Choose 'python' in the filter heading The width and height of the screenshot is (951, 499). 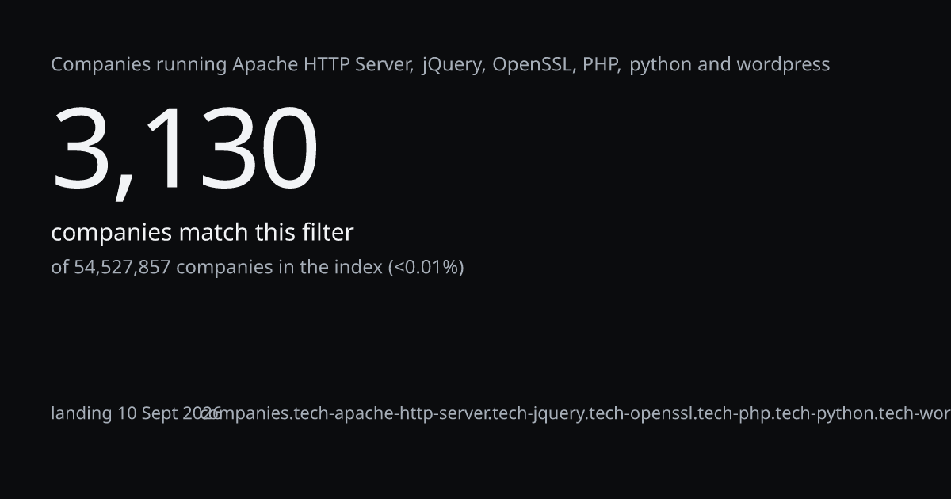point(661,65)
